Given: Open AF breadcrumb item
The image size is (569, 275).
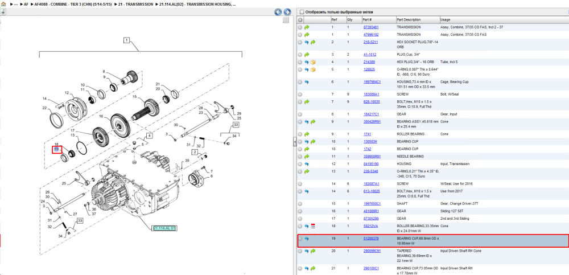Looking at the screenshot, I should pos(26,4).
